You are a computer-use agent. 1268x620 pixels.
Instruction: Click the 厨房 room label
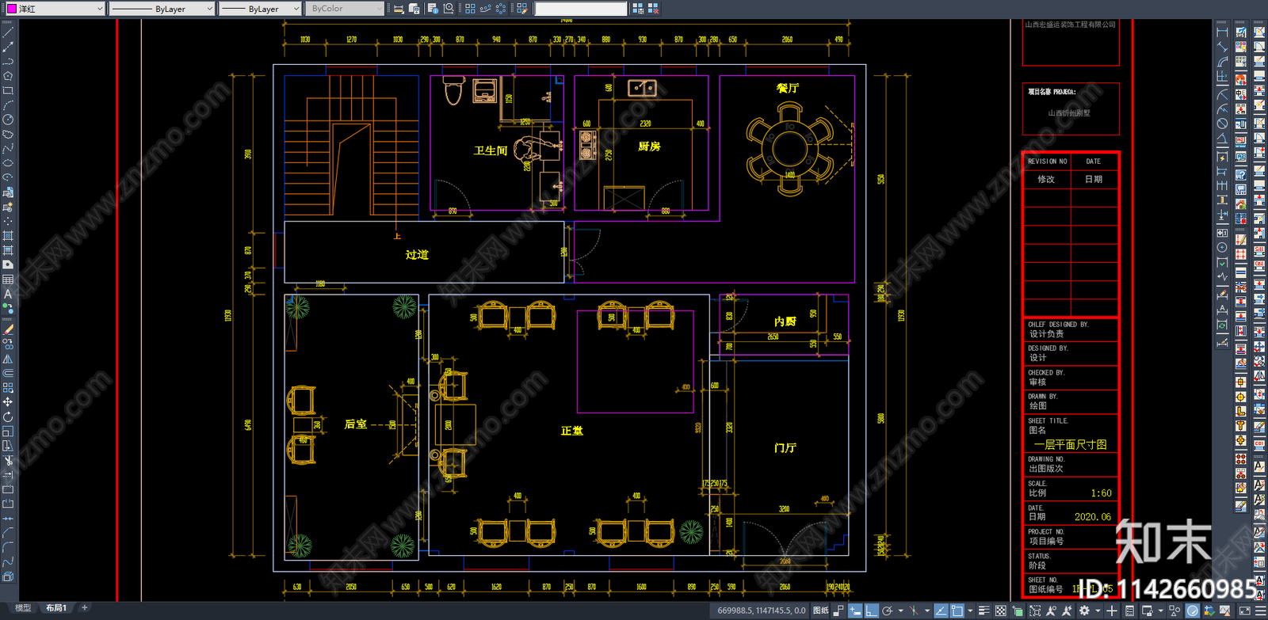coord(649,146)
